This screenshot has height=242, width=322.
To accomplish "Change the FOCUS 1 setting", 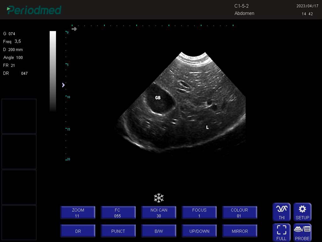I will pyautogui.click(x=199, y=213).
